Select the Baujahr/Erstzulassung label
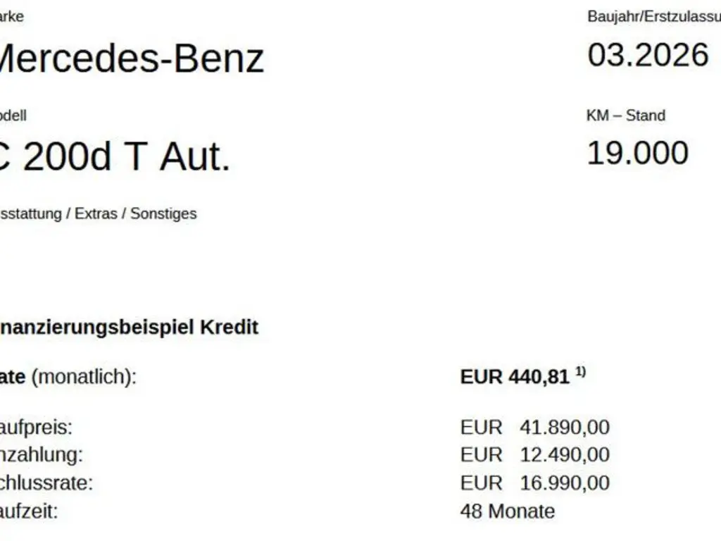721x541 pixels. (653, 17)
